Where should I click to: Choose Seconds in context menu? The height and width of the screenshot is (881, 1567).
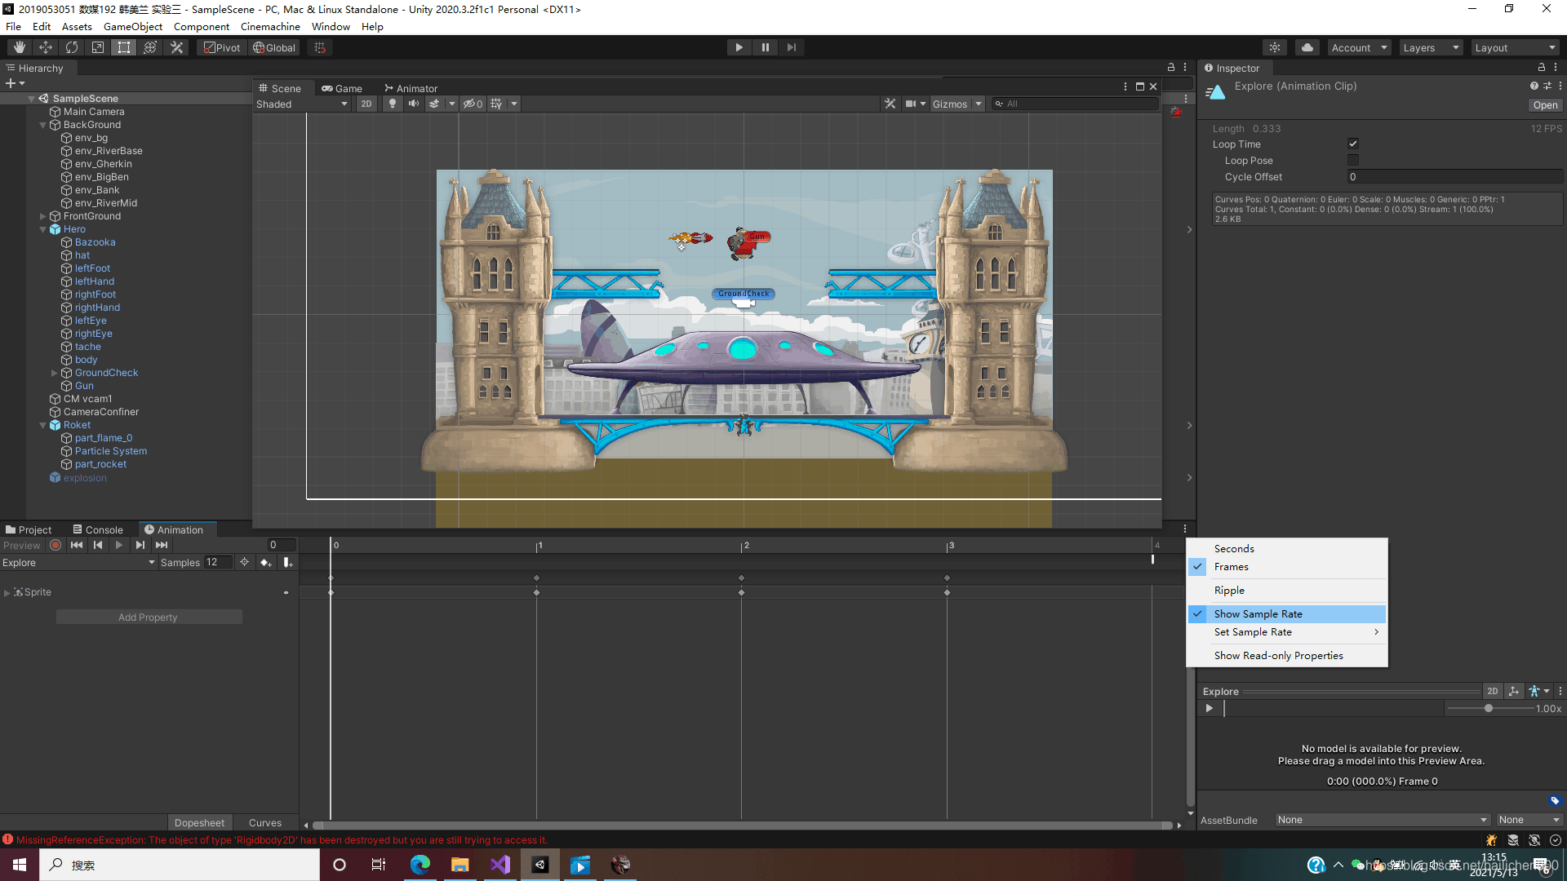pos(1287,549)
